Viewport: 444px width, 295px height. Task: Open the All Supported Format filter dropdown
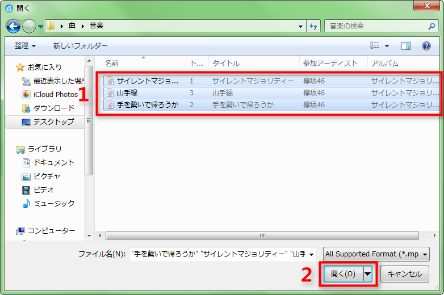pyautogui.click(x=376, y=254)
